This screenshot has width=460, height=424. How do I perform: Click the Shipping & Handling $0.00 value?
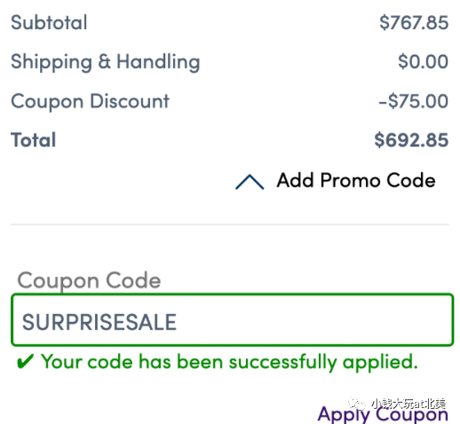pos(423,61)
